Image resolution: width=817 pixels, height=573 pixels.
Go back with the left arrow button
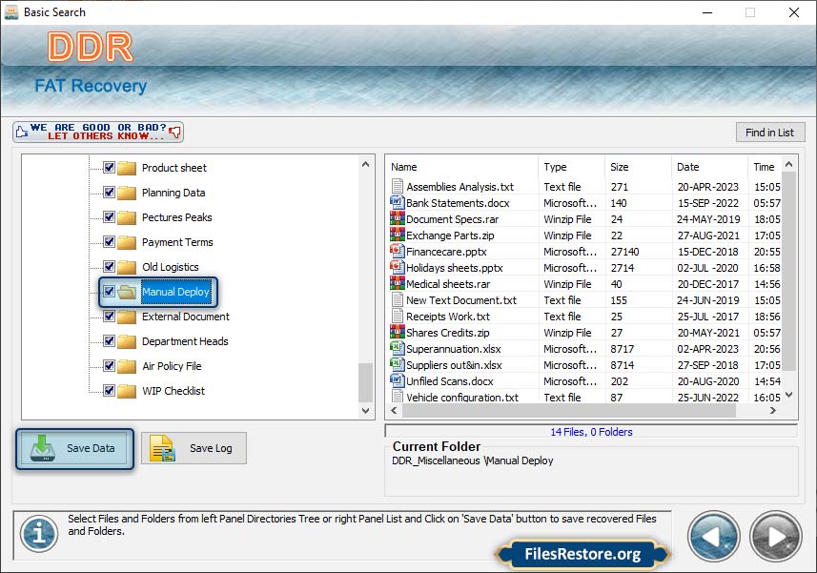click(714, 537)
